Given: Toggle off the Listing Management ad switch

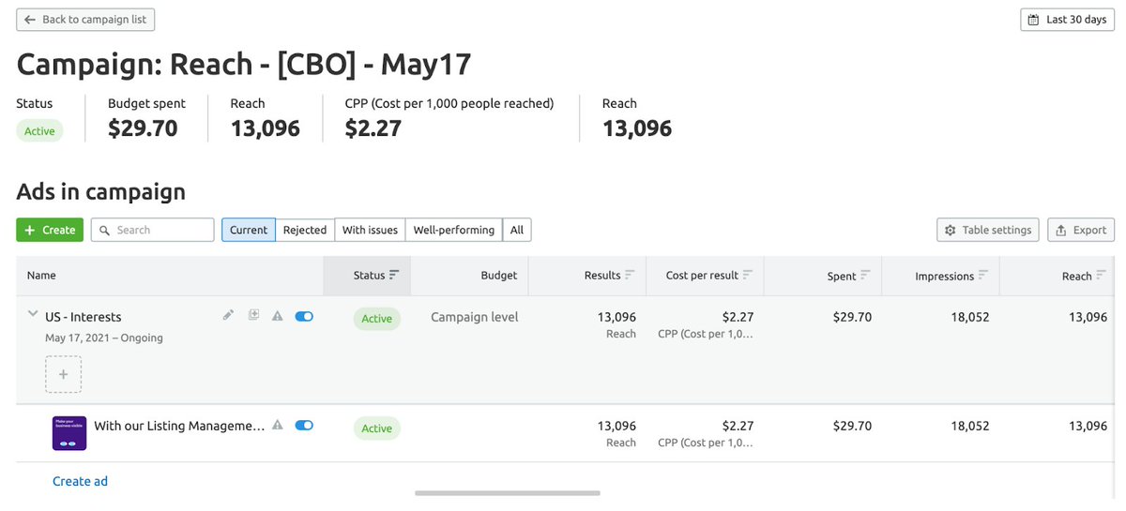Looking at the screenshot, I should (x=304, y=426).
